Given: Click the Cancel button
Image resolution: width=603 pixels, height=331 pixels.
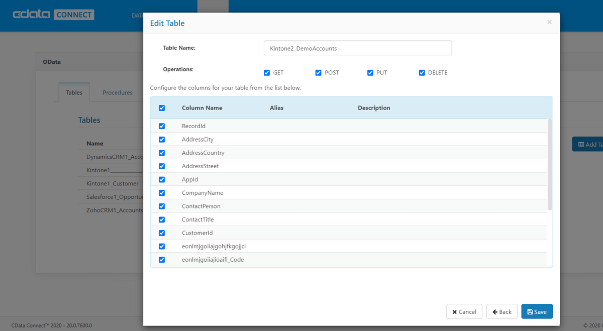Looking at the screenshot, I should [464, 311].
